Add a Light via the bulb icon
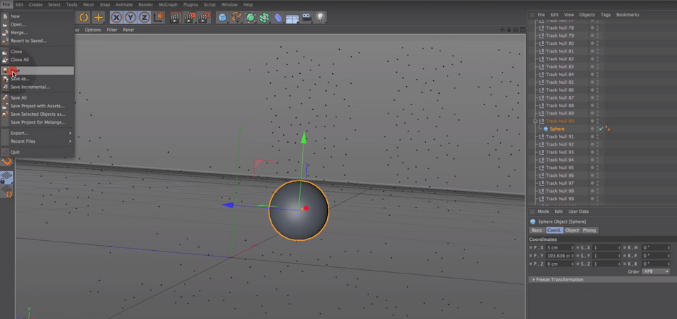Viewport: 677px width, 319px height. [320, 18]
